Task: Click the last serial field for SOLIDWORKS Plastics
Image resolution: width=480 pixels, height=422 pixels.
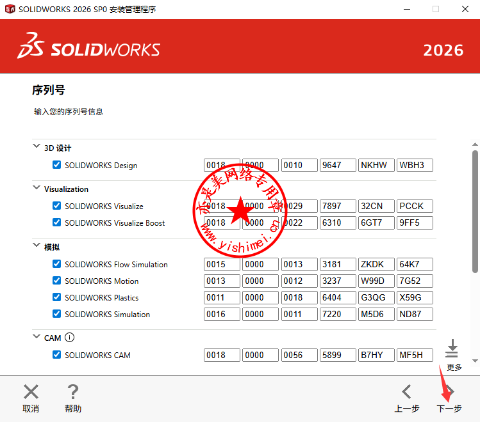Action: click(415, 298)
